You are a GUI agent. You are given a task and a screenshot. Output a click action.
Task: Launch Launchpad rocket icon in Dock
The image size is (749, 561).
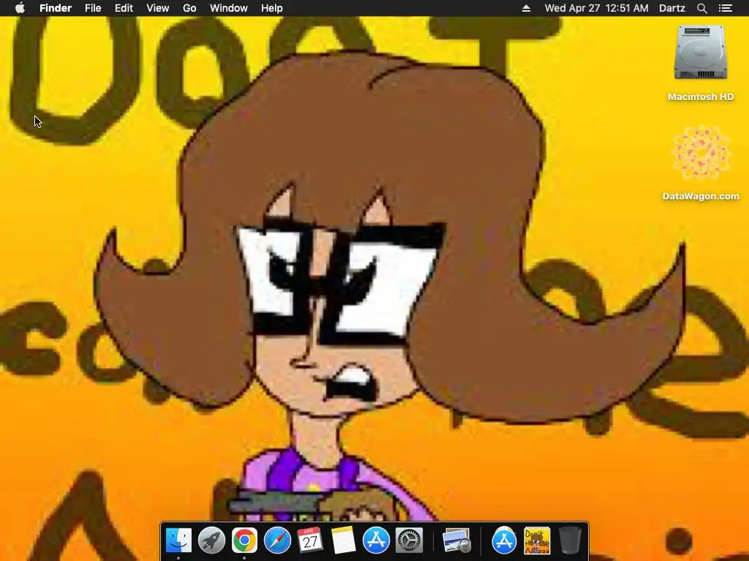[x=211, y=540]
